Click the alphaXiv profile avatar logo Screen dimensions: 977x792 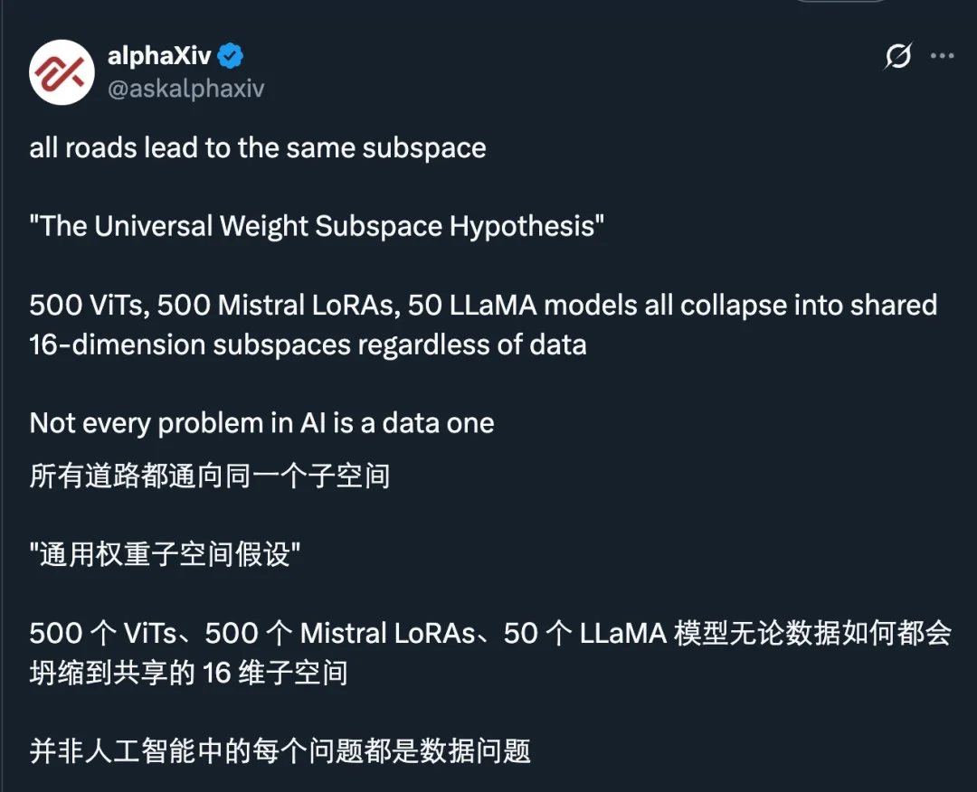pos(62,72)
